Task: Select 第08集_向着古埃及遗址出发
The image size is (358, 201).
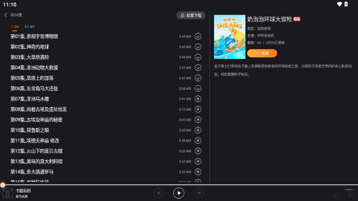Action: pyautogui.click(x=39, y=109)
